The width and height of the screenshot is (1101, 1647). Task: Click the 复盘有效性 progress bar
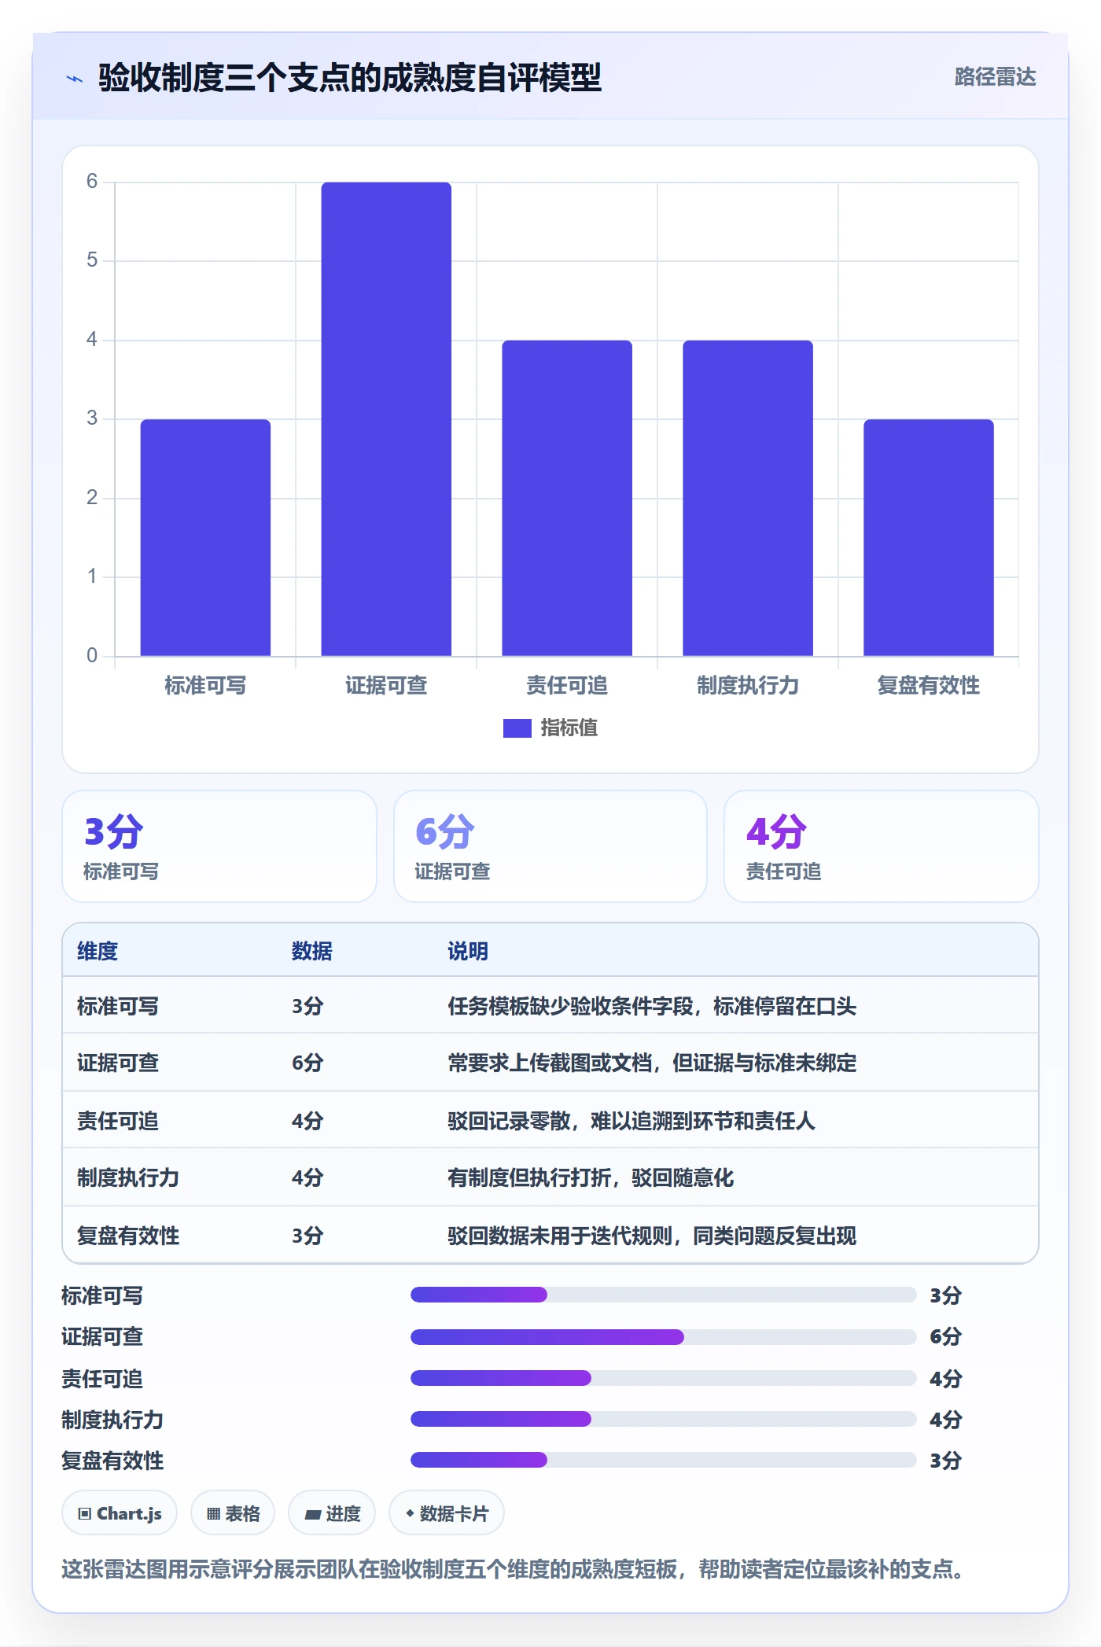pos(664,1460)
